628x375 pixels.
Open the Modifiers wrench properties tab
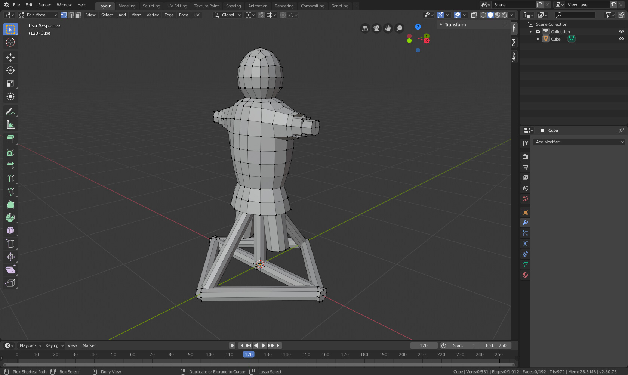click(x=525, y=223)
